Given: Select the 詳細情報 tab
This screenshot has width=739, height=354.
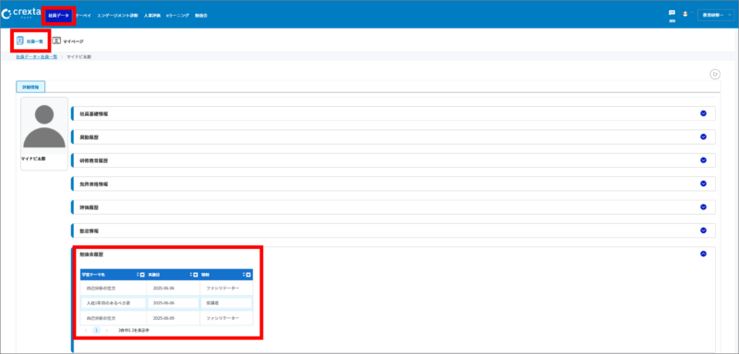Looking at the screenshot, I should [30, 87].
